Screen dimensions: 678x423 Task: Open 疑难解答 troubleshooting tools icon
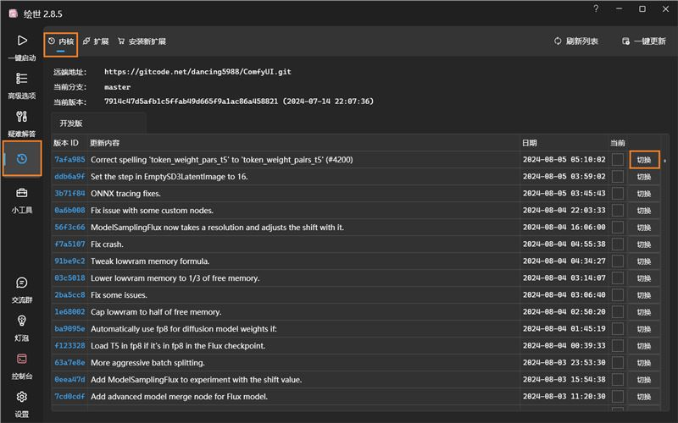[21, 117]
